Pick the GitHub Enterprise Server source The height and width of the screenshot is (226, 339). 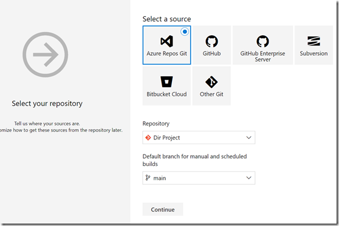coord(262,45)
